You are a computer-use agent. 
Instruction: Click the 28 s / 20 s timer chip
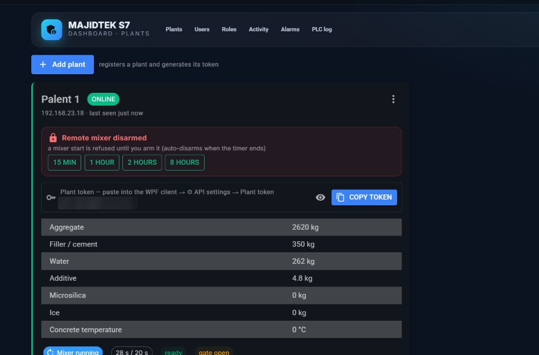[x=132, y=352]
